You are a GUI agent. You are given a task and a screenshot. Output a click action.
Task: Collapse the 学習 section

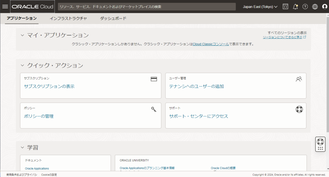[x=22, y=147]
